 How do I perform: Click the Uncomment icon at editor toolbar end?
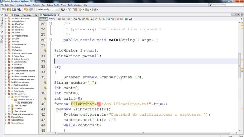click(130, 19)
